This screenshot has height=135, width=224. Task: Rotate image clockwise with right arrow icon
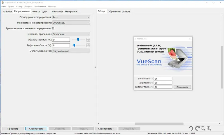click(x=197, y=129)
